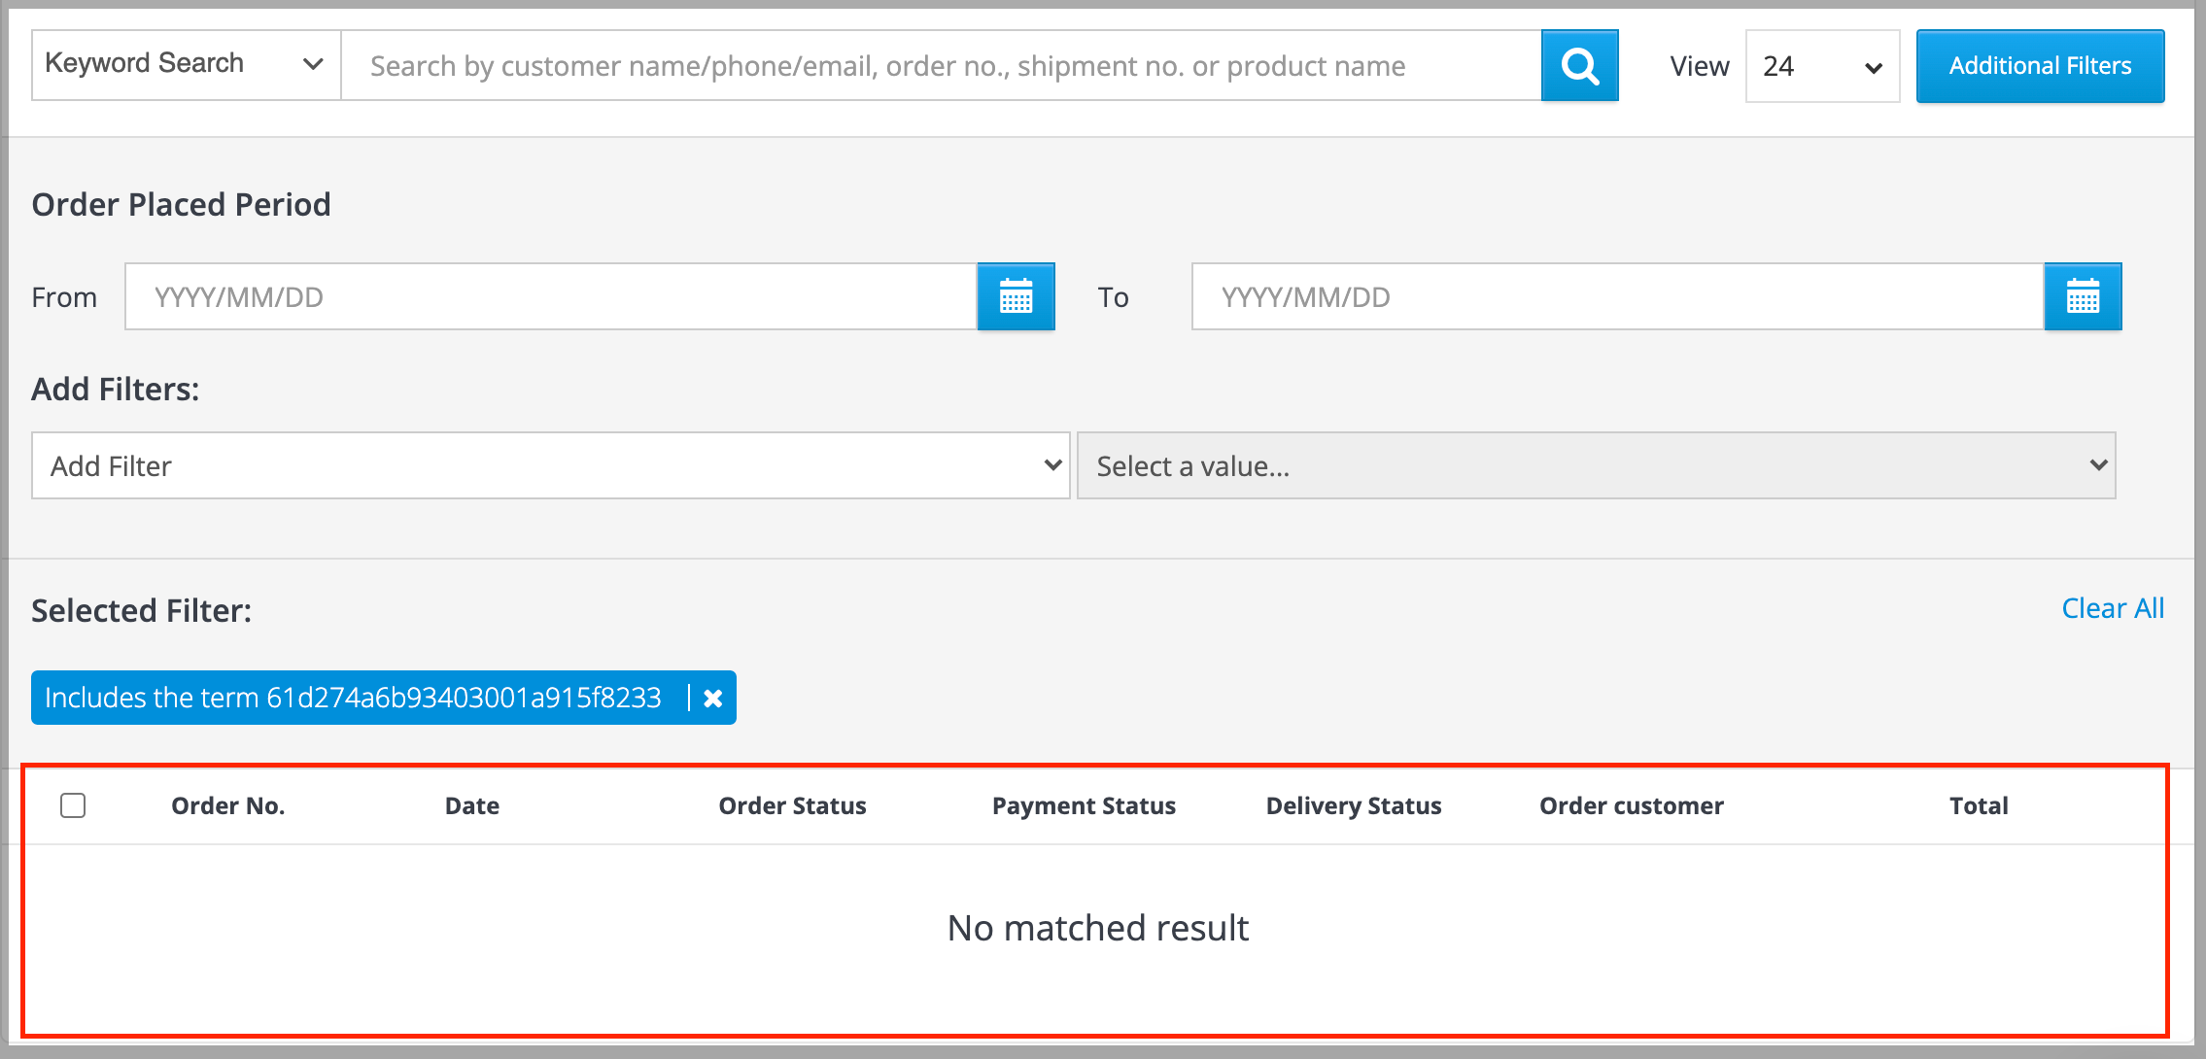Click the Total column header
Image resolution: width=2206 pixels, height=1059 pixels.
[1979, 805]
